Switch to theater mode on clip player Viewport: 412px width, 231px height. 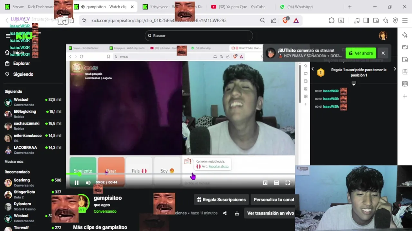pyautogui.click(x=276, y=183)
